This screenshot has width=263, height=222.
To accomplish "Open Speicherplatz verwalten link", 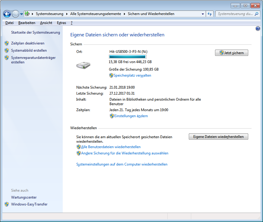I will click(132, 75).
